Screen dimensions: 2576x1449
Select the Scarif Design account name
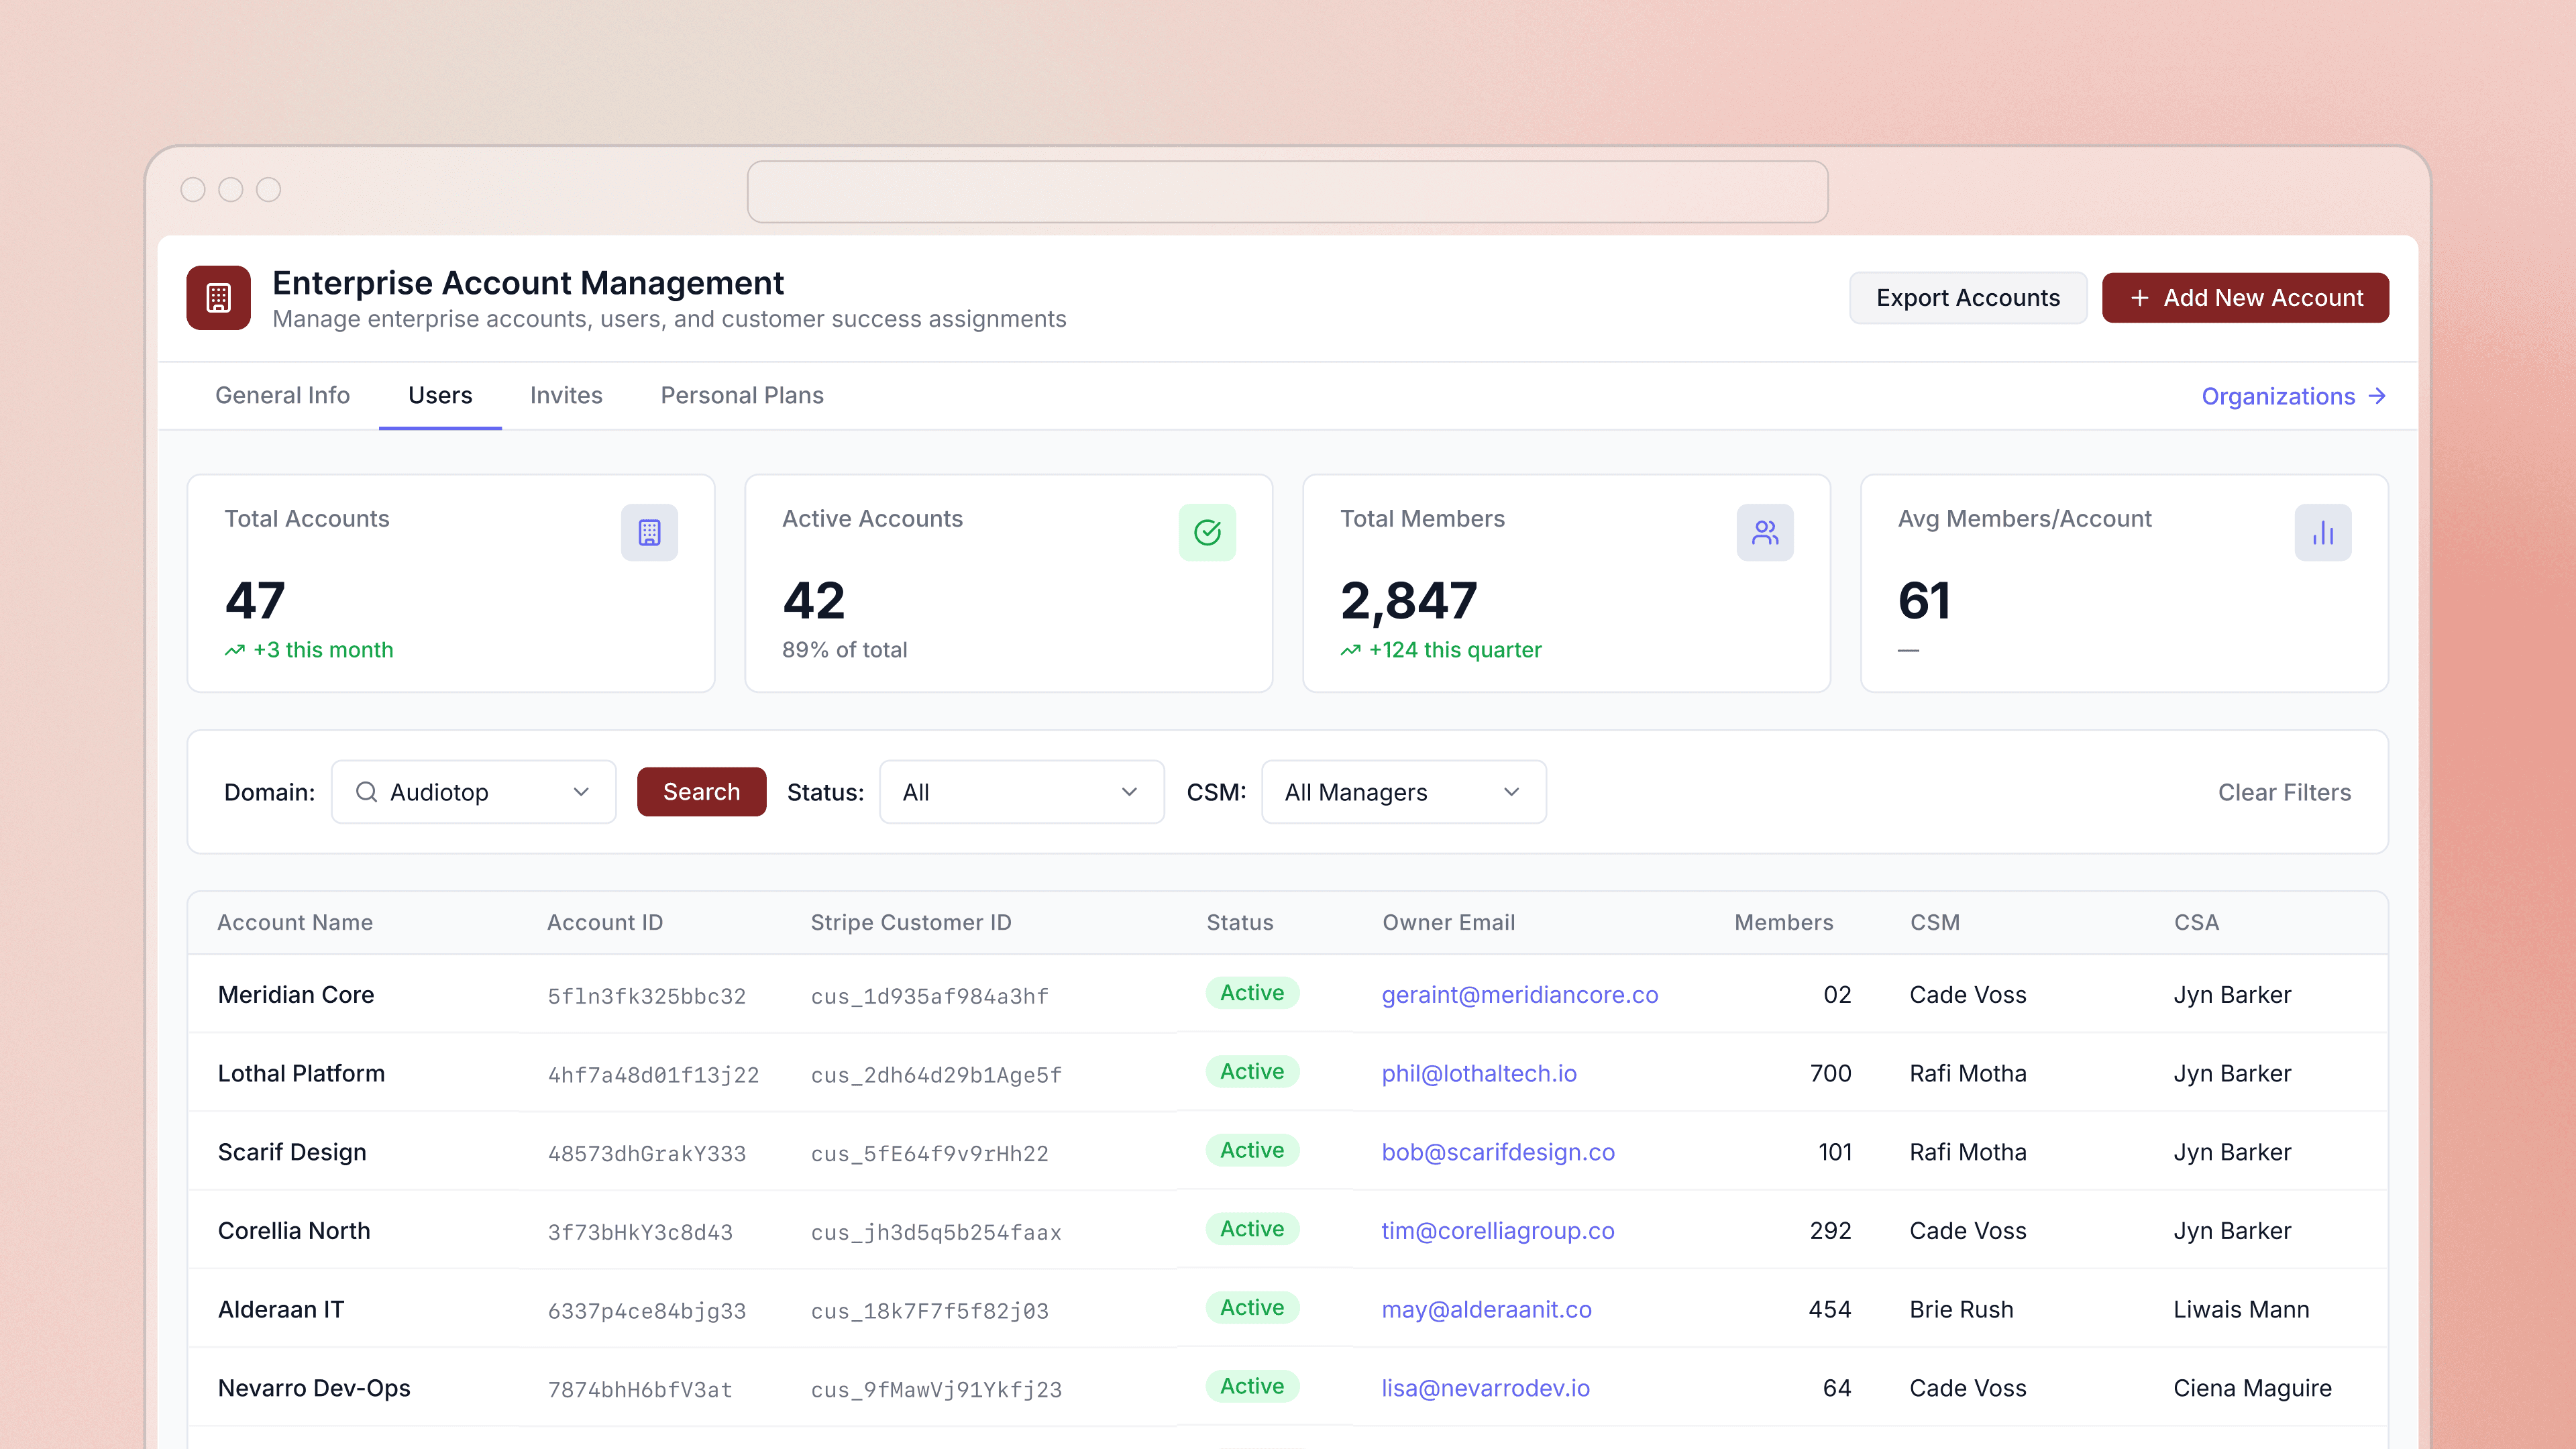click(x=292, y=1152)
